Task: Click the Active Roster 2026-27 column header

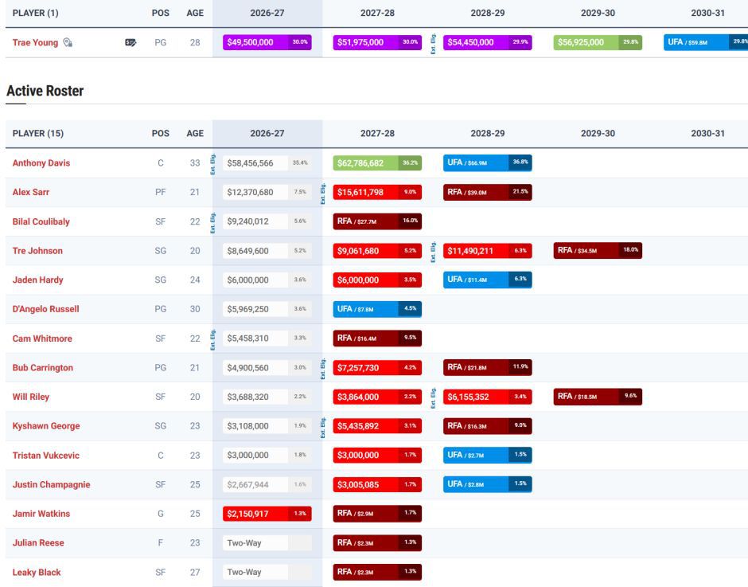Action: [x=267, y=133]
